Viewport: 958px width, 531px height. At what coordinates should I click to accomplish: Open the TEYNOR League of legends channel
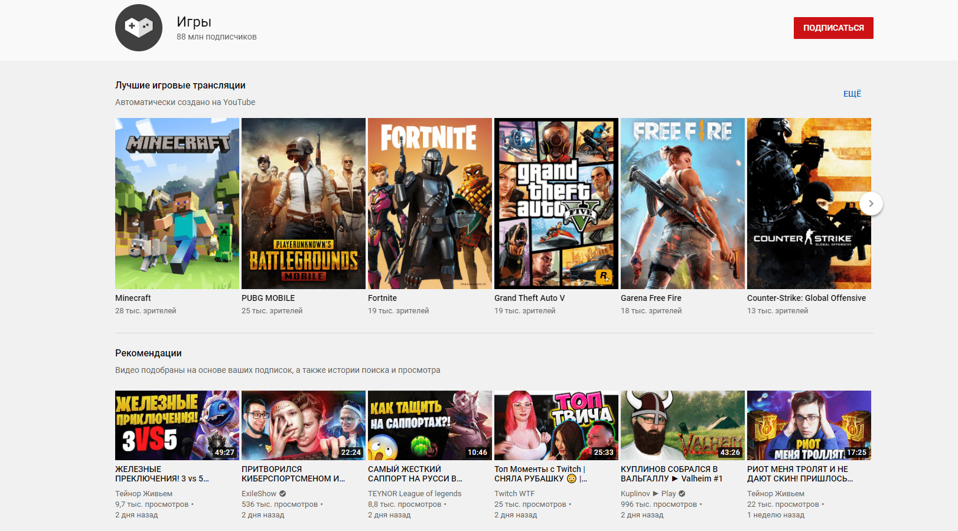pos(415,494)
